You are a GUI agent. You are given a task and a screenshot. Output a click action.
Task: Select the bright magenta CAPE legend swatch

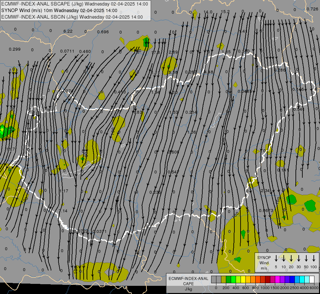[278, 279]
